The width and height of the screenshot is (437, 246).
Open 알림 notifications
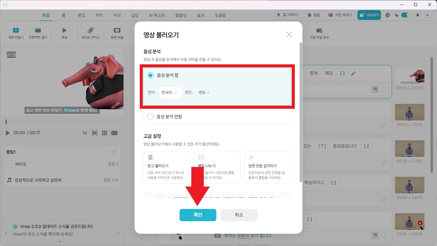pyautogui.click(x=313, y=15)
